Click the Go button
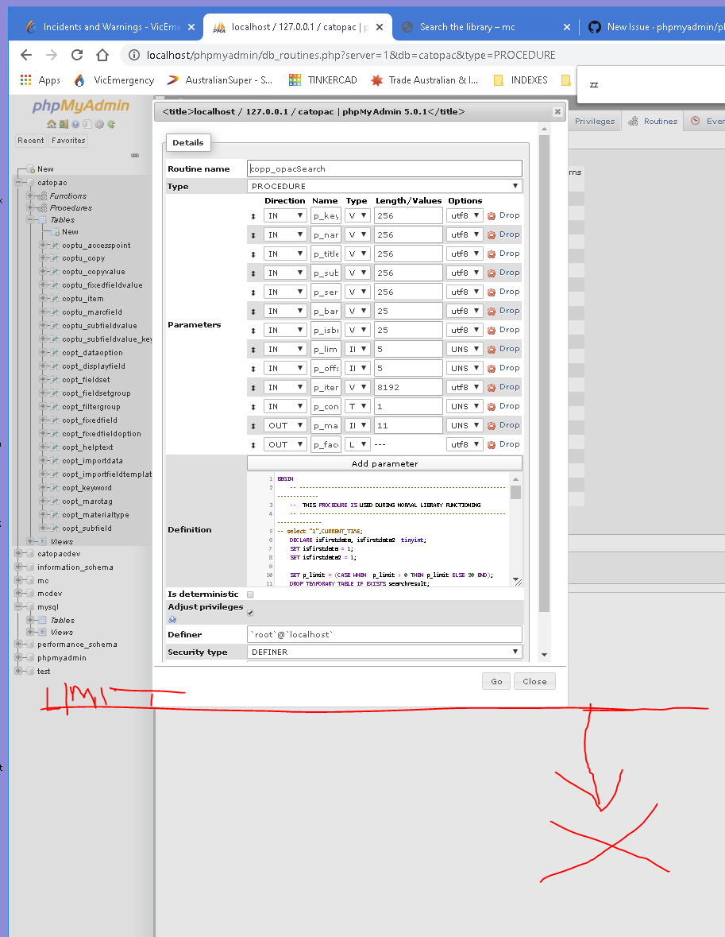The height and width of the screenshot is (937, 725). (496, 681)
